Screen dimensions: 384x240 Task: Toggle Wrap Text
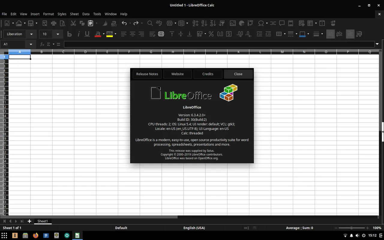tap(152, 34)
